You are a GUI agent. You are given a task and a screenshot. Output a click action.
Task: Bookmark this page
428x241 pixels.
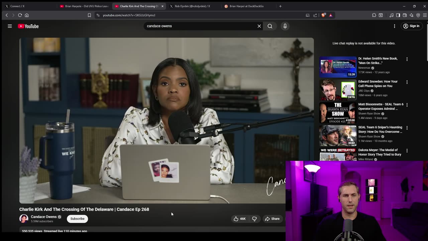(89, 15)
